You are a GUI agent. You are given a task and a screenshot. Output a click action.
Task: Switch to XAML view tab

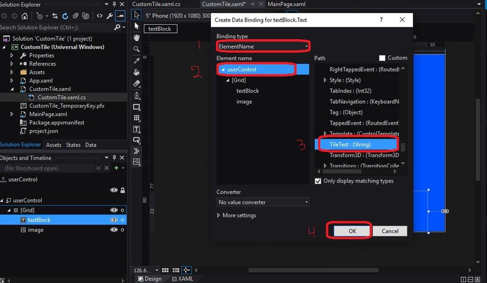click(183, 279)
